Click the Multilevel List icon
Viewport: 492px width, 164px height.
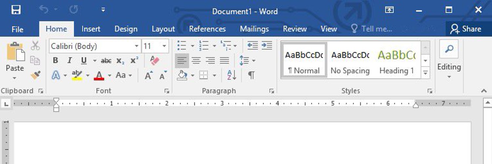[226, 46]
